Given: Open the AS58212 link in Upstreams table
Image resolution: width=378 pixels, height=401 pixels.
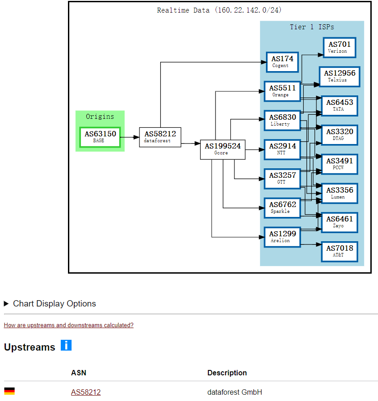Looking at the screenshot, I should point(86,392).
